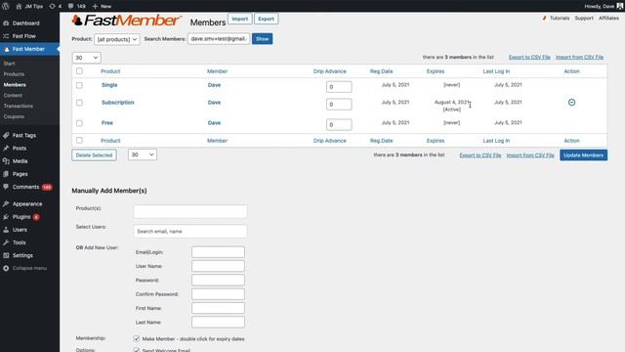Image resolution: width=625 pixels, height=352 pixels.
Task: Tick the checkbox for the Subscription row
Action: click(79, 103)
